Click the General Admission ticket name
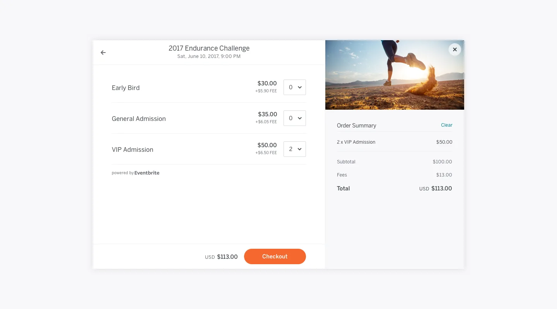The height and width of the screenshot is (309, 557). [139, 119]
